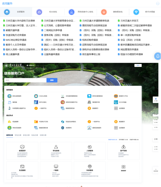Open 邮箱开通申请 form link
The width and height of the screenshot is (161, 187).
[12, 30]
